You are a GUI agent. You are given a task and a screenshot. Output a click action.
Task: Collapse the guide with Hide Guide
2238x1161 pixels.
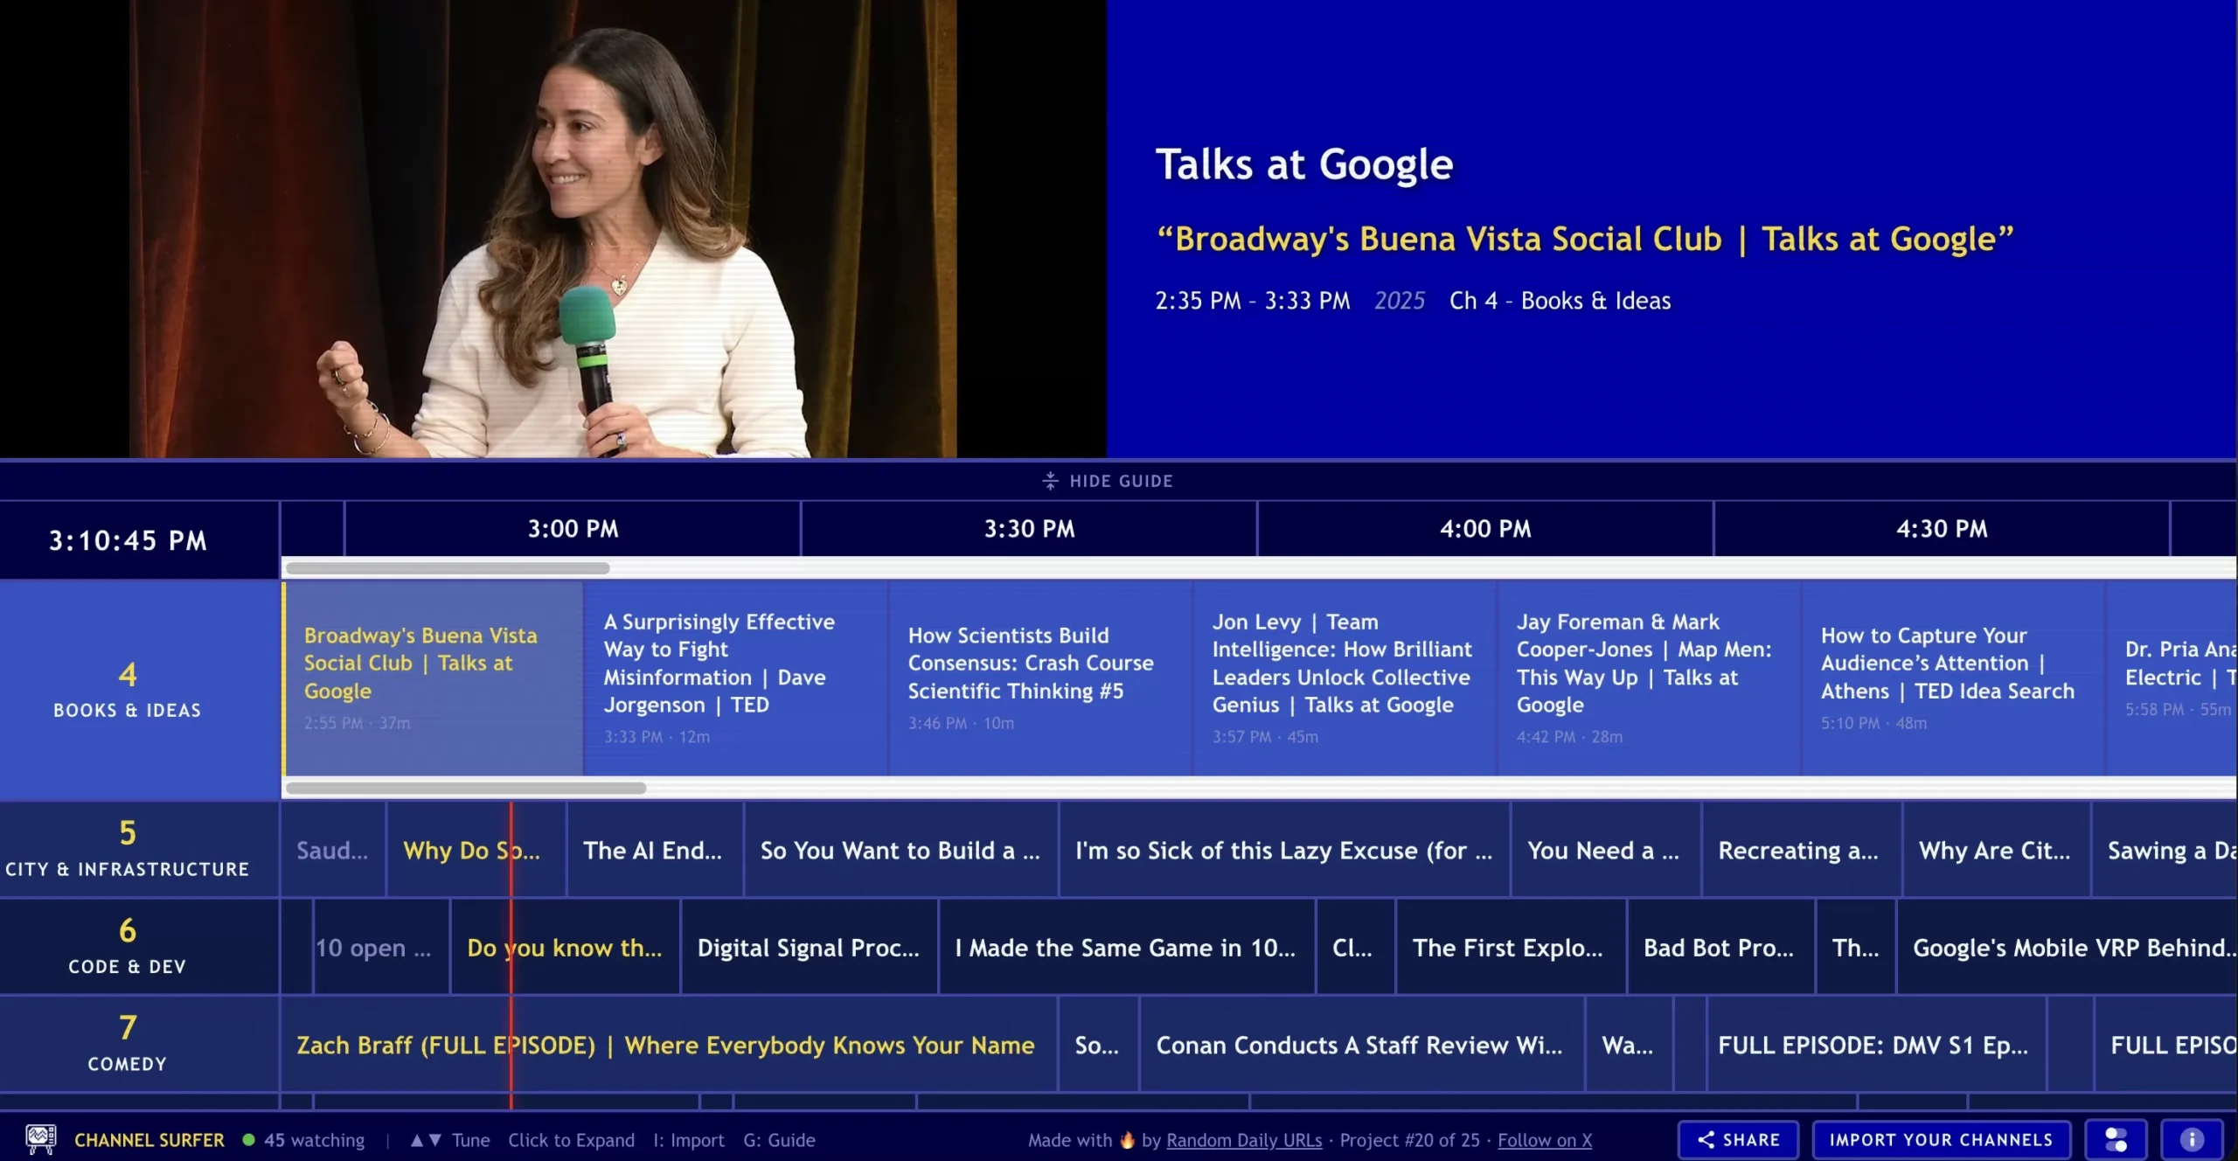coord(1108,481)
